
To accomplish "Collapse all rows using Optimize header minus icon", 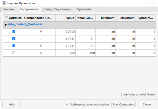I will tap(6, 18).
